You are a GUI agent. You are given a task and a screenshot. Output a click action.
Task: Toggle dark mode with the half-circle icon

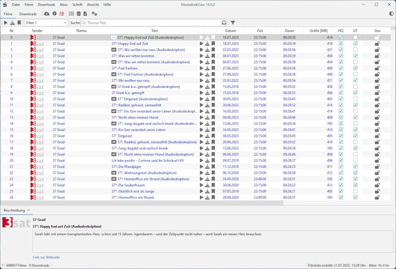[x=391, y=14]
